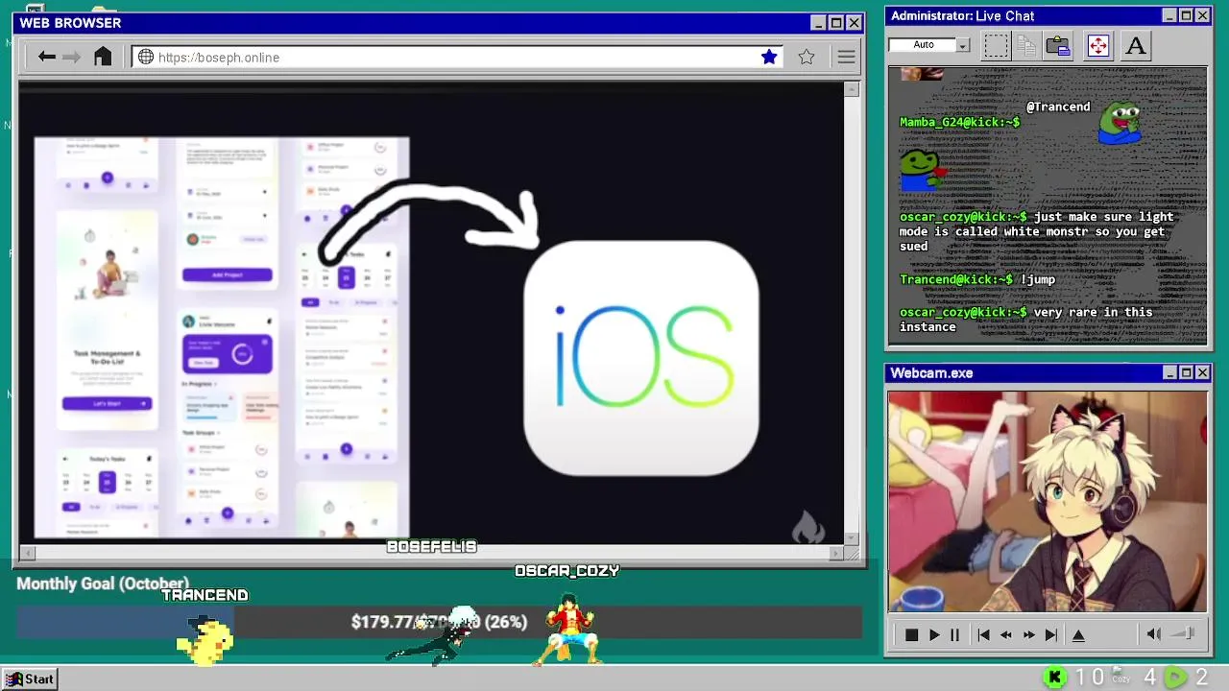Click the globe icon in address bar
1229x691 pixels.
(x=146, y=58)
